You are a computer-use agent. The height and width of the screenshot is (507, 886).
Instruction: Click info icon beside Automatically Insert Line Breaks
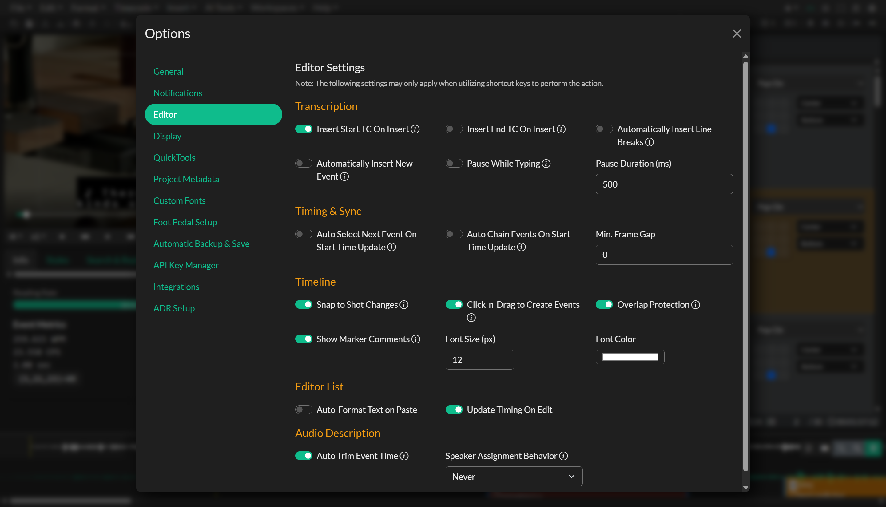pos(649,142)
